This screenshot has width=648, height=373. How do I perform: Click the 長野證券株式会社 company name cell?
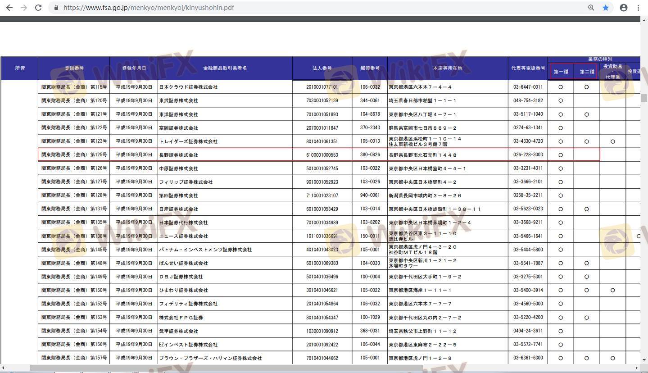pos(178,155)
